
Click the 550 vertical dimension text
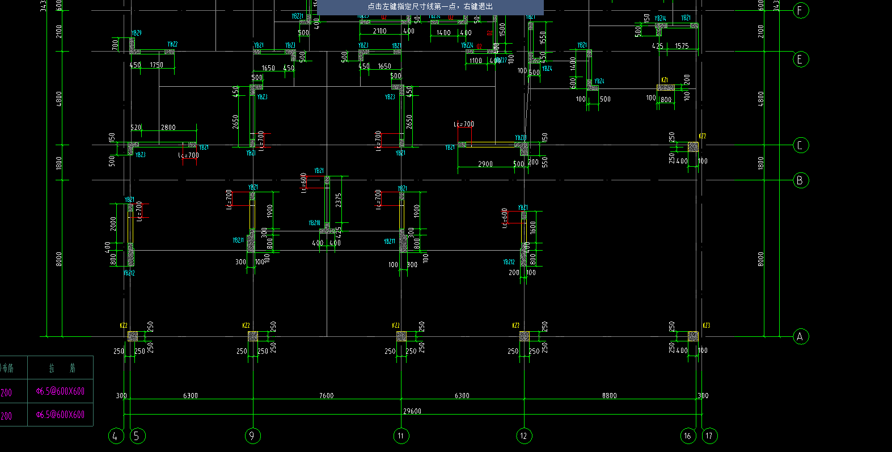pos(544,162)
